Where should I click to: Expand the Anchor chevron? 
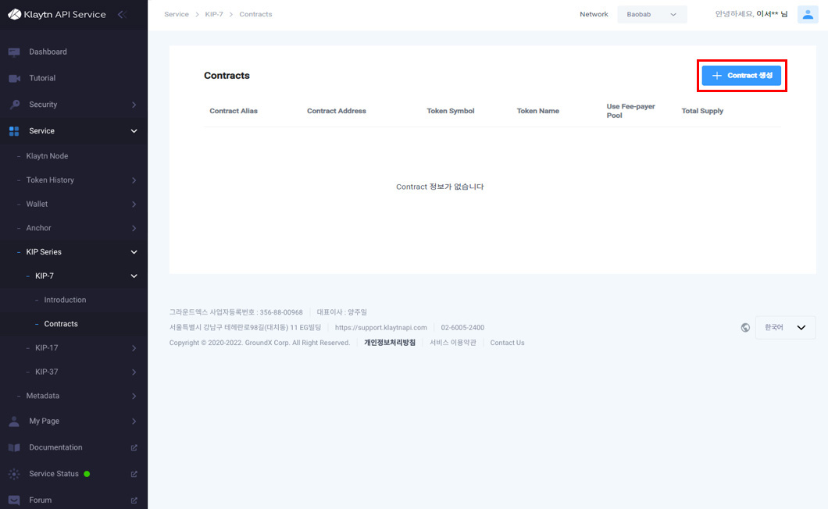point(134,228)
